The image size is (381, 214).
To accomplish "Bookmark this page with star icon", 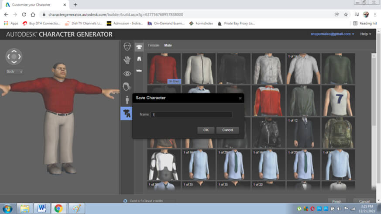I will (x=346, y=14).
